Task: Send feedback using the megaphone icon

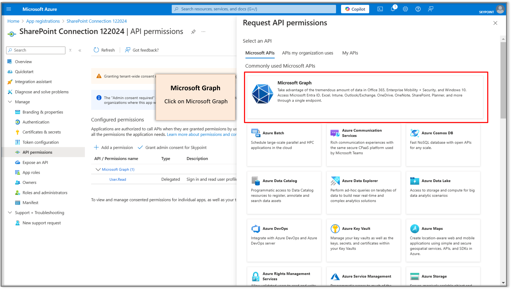Action: (x=431, y=9)
